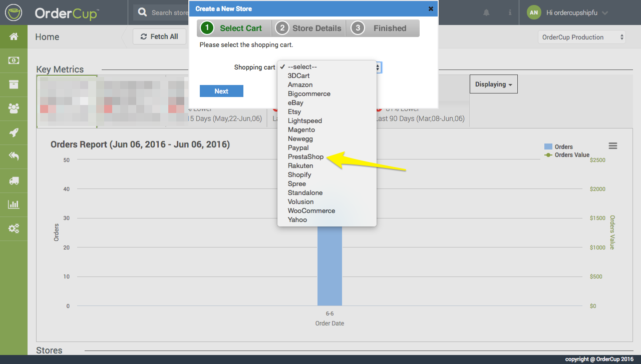Open the OrderCup Production selector

pos(582,37)
